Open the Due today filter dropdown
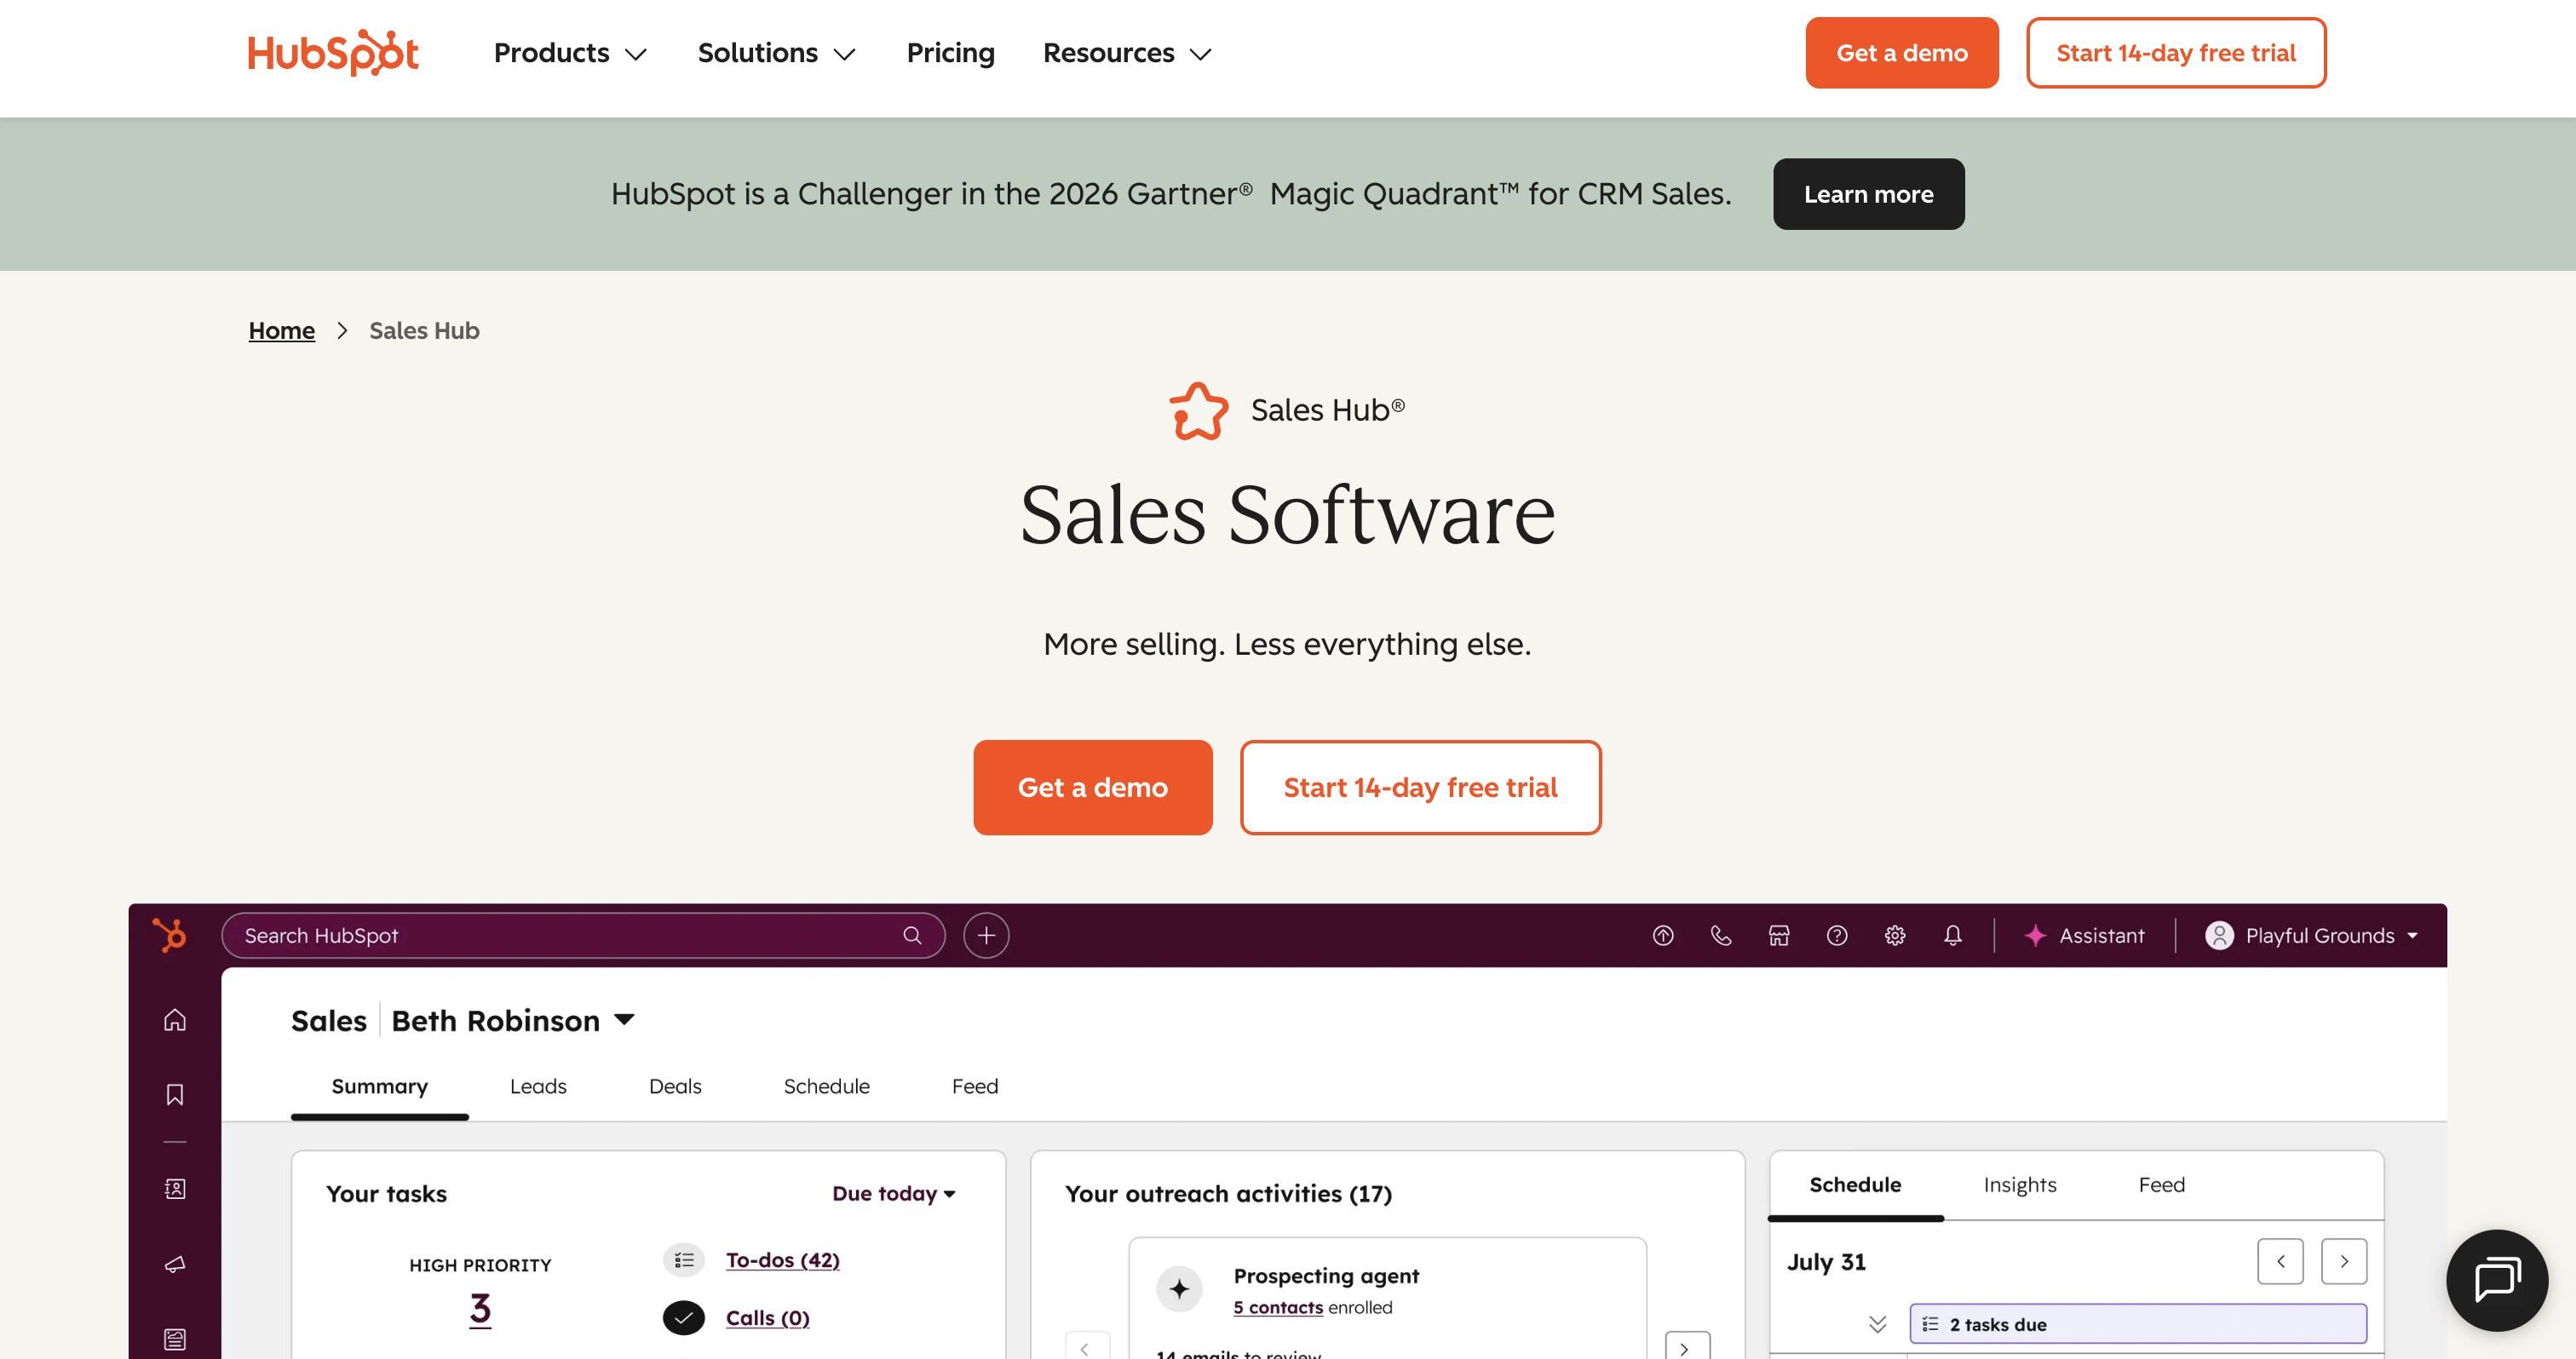This screenshot has height=1359, width=2576. (894, 1193)
